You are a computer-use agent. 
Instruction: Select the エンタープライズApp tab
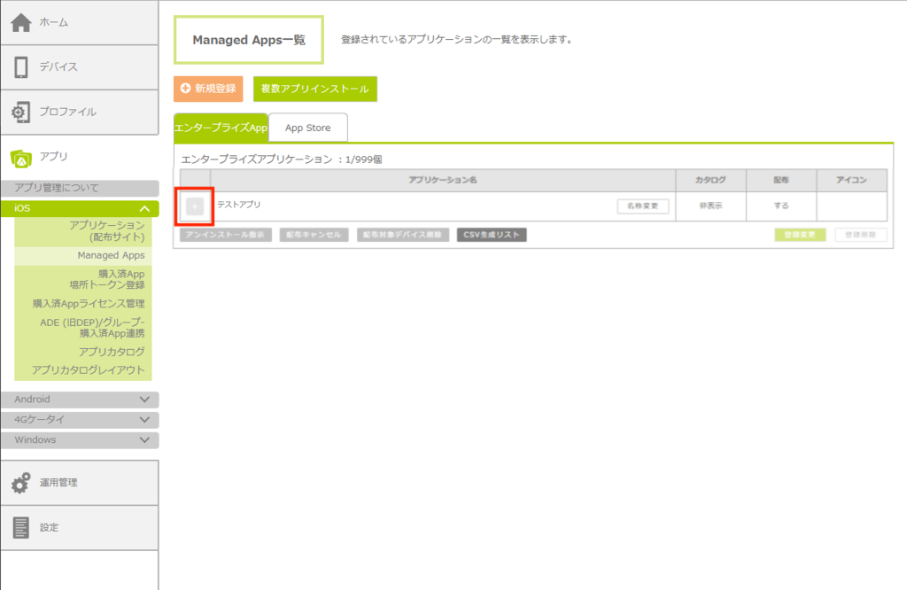tap(221, 128)
